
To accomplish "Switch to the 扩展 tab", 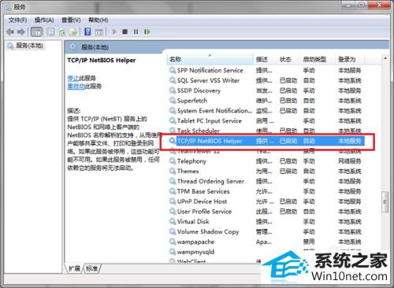I will (74, 268).
